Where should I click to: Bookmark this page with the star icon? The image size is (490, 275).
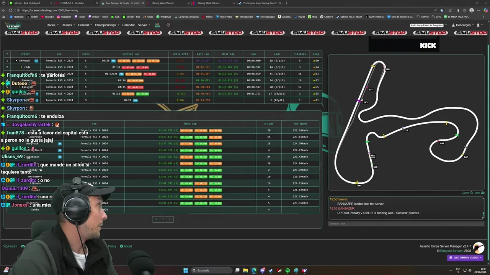(x=442, y=10)
